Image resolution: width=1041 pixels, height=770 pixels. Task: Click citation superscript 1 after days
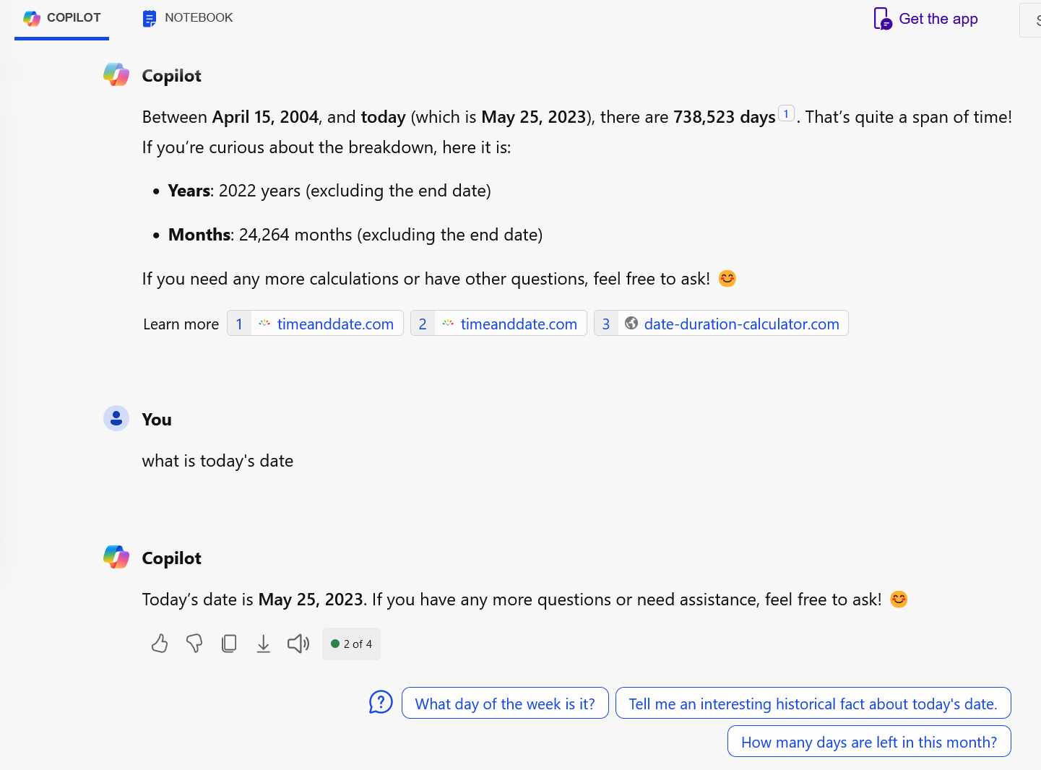pyautogui.click(x=786, y=114)
